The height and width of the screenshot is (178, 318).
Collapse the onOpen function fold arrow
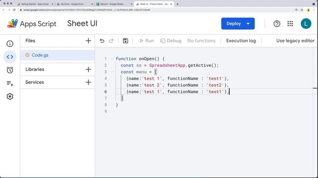[111, 59]
